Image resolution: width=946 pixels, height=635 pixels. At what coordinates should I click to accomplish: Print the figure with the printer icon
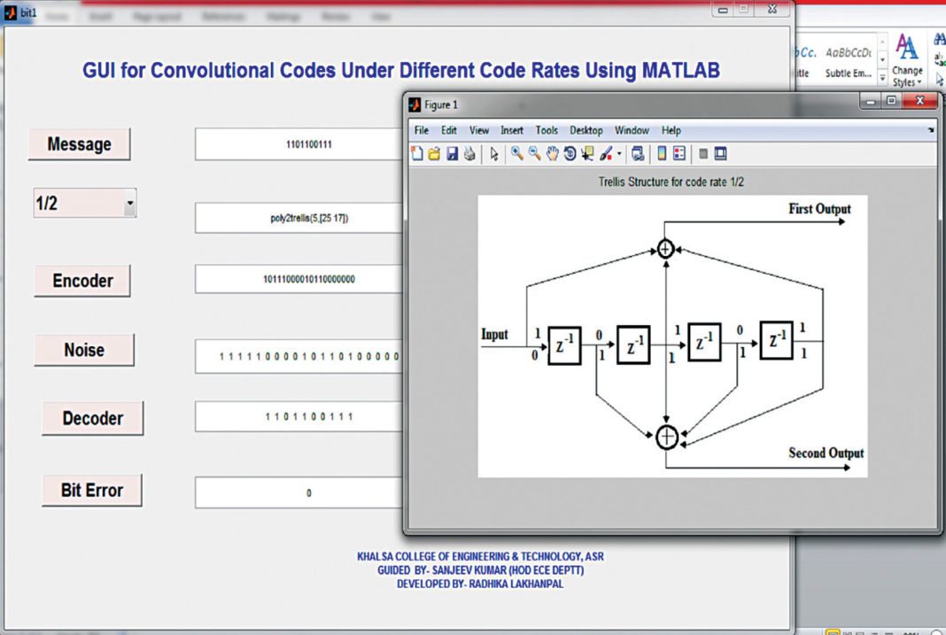click(x=469, y=154)
